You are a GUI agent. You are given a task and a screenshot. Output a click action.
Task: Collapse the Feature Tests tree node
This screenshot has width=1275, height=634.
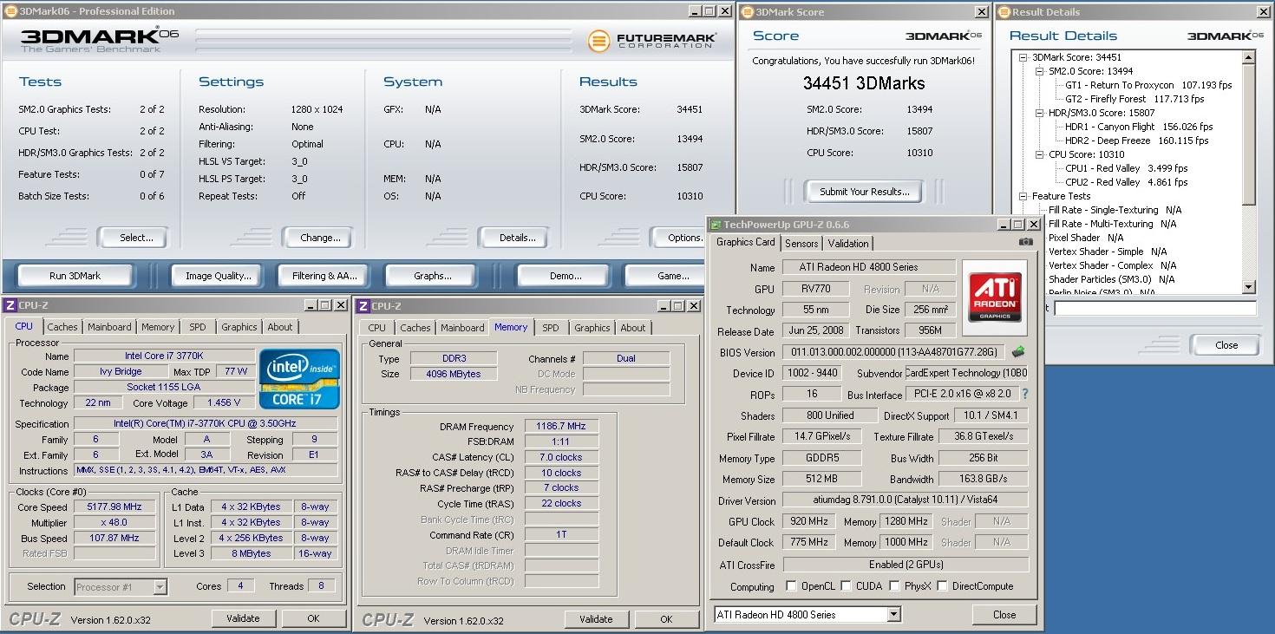point(1024,196)
